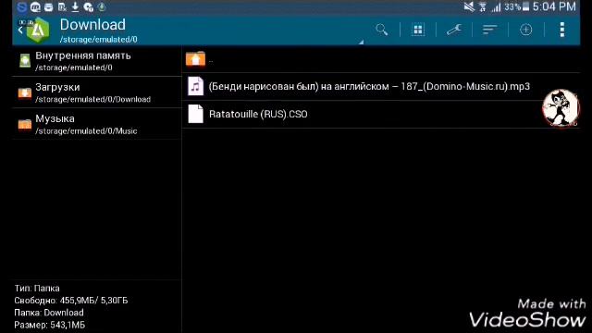This screenshot has width=592, height=333.
Task: Tap the Размер: 543,1МБ size line
Action: (49, 325)
